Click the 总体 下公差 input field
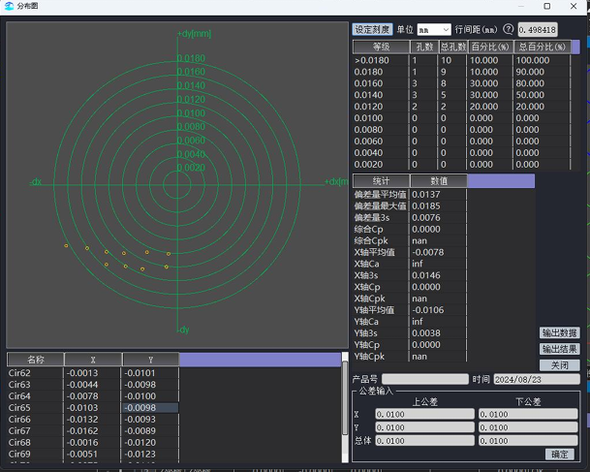This screenshot has width=590, height=472. tap(528, 441)
